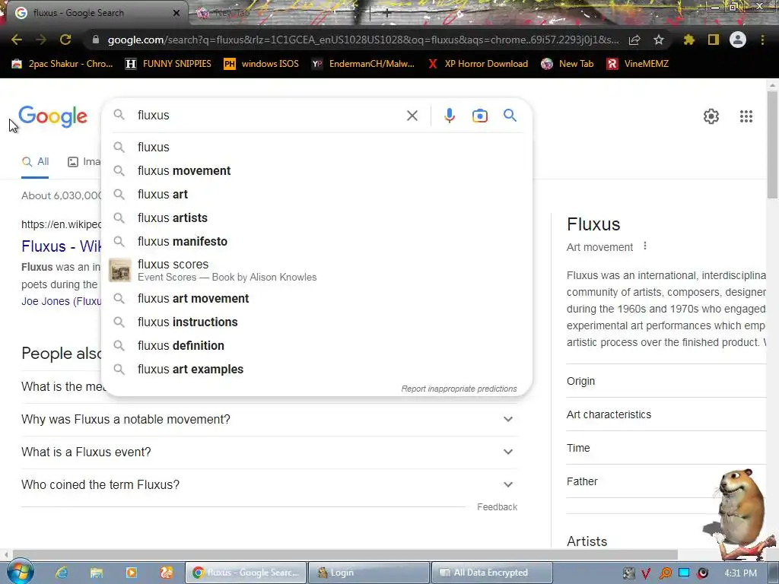
Task: Choose suggestion 'fluxus art examples'
Action: pos(316,370)
